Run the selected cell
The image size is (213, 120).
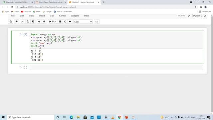53,22
